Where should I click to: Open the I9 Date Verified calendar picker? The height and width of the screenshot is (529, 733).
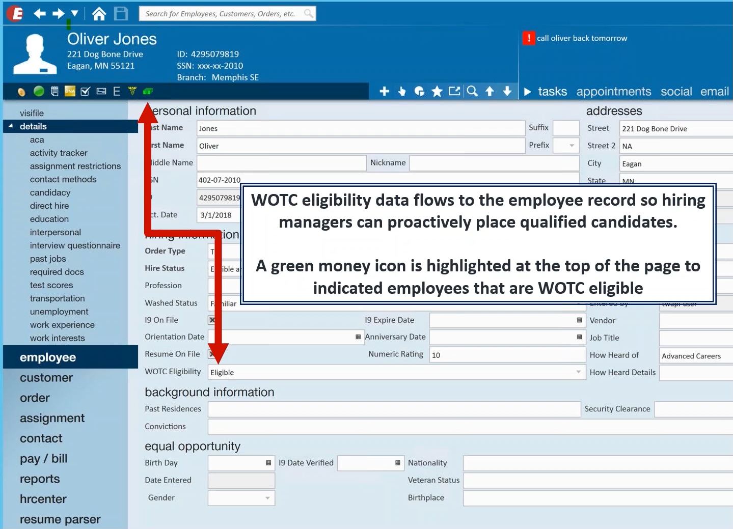tap(398, 463)
